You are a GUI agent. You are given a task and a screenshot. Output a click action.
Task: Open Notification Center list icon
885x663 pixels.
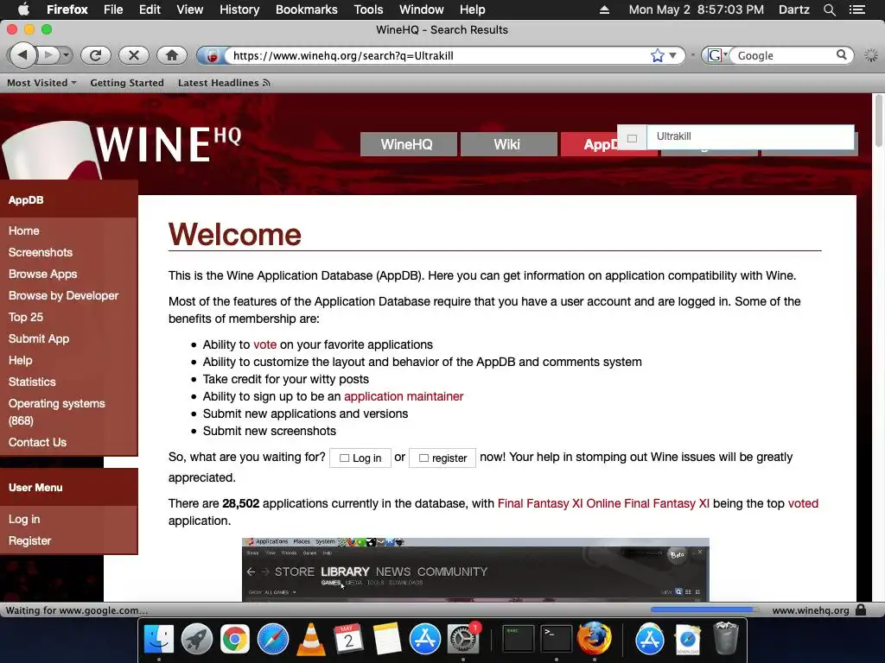pyautogui.click(x=856, y=9)
